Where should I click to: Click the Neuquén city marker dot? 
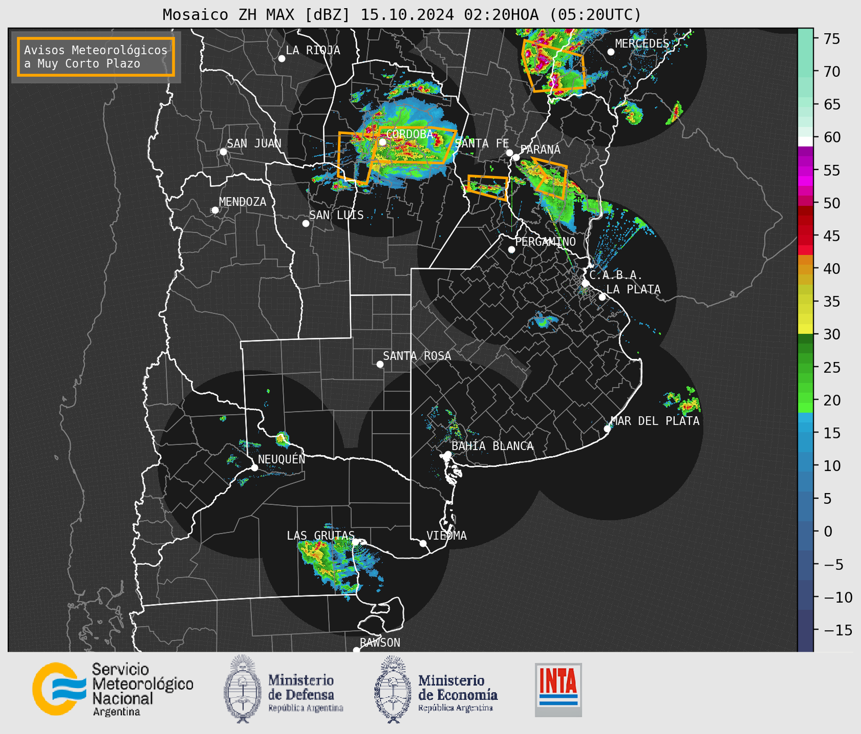[254, 468]
